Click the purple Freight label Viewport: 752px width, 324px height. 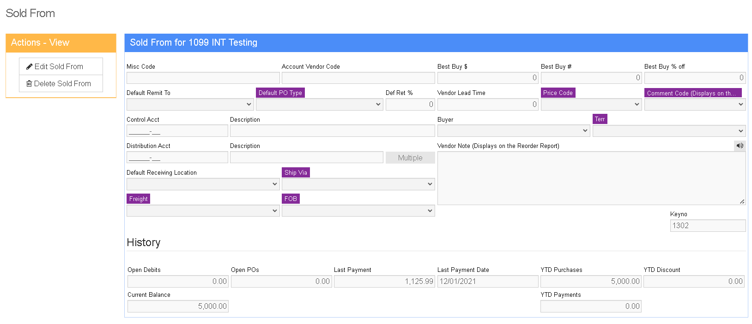coord(138,199)
